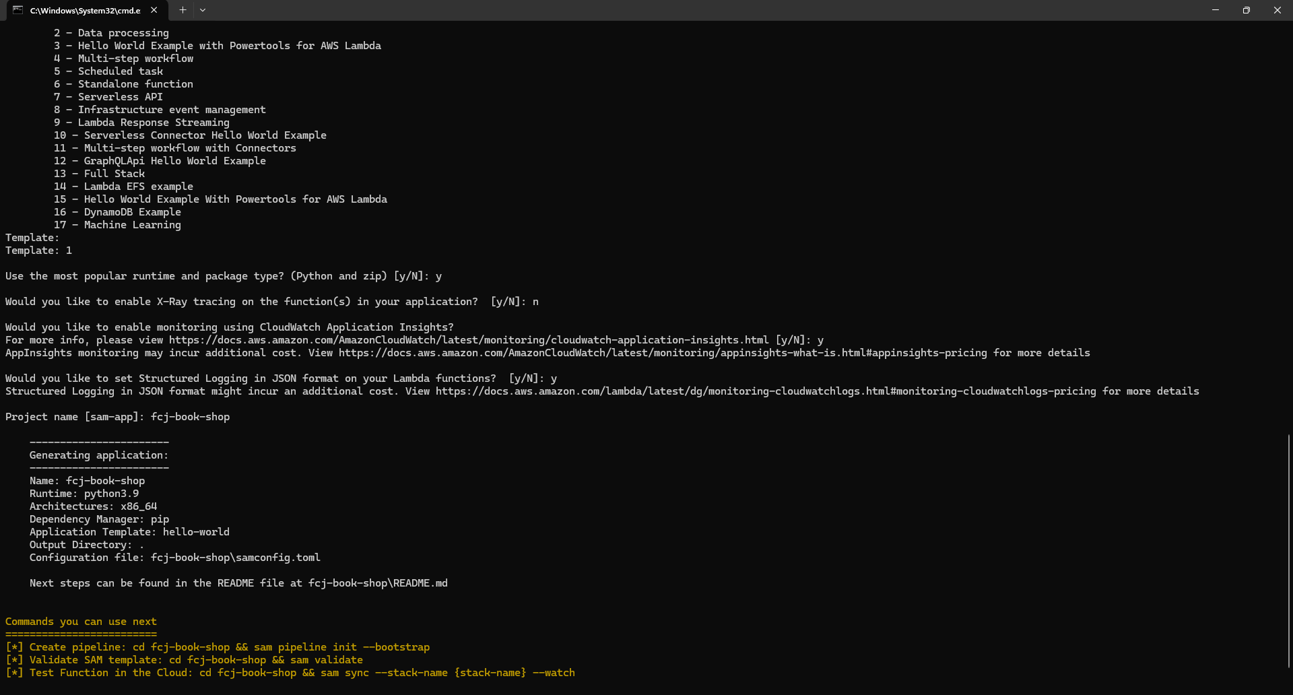This screenshot has width=1293, height=695.
Task: Click 'Application Template: hello-world' line
Action: [129, 532]
